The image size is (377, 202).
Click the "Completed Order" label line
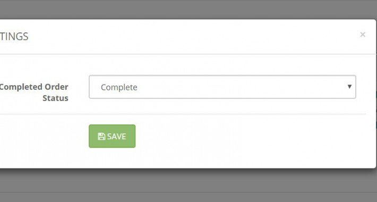point(34,87)
